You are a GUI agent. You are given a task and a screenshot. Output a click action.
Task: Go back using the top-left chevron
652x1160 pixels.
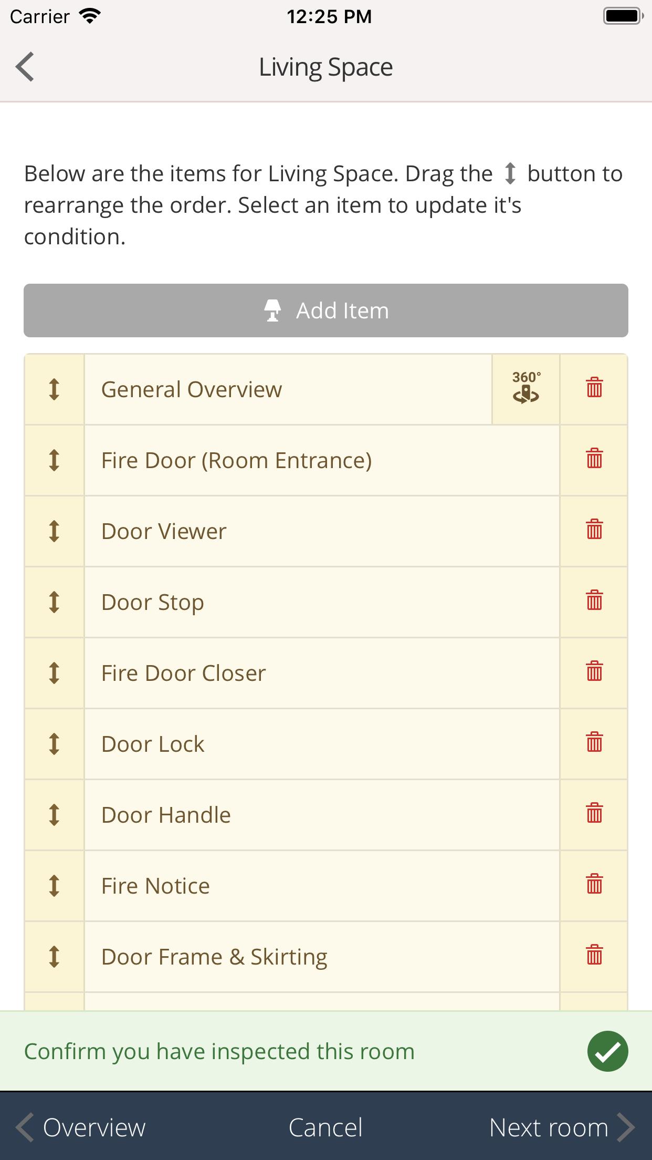pos(25,67)
